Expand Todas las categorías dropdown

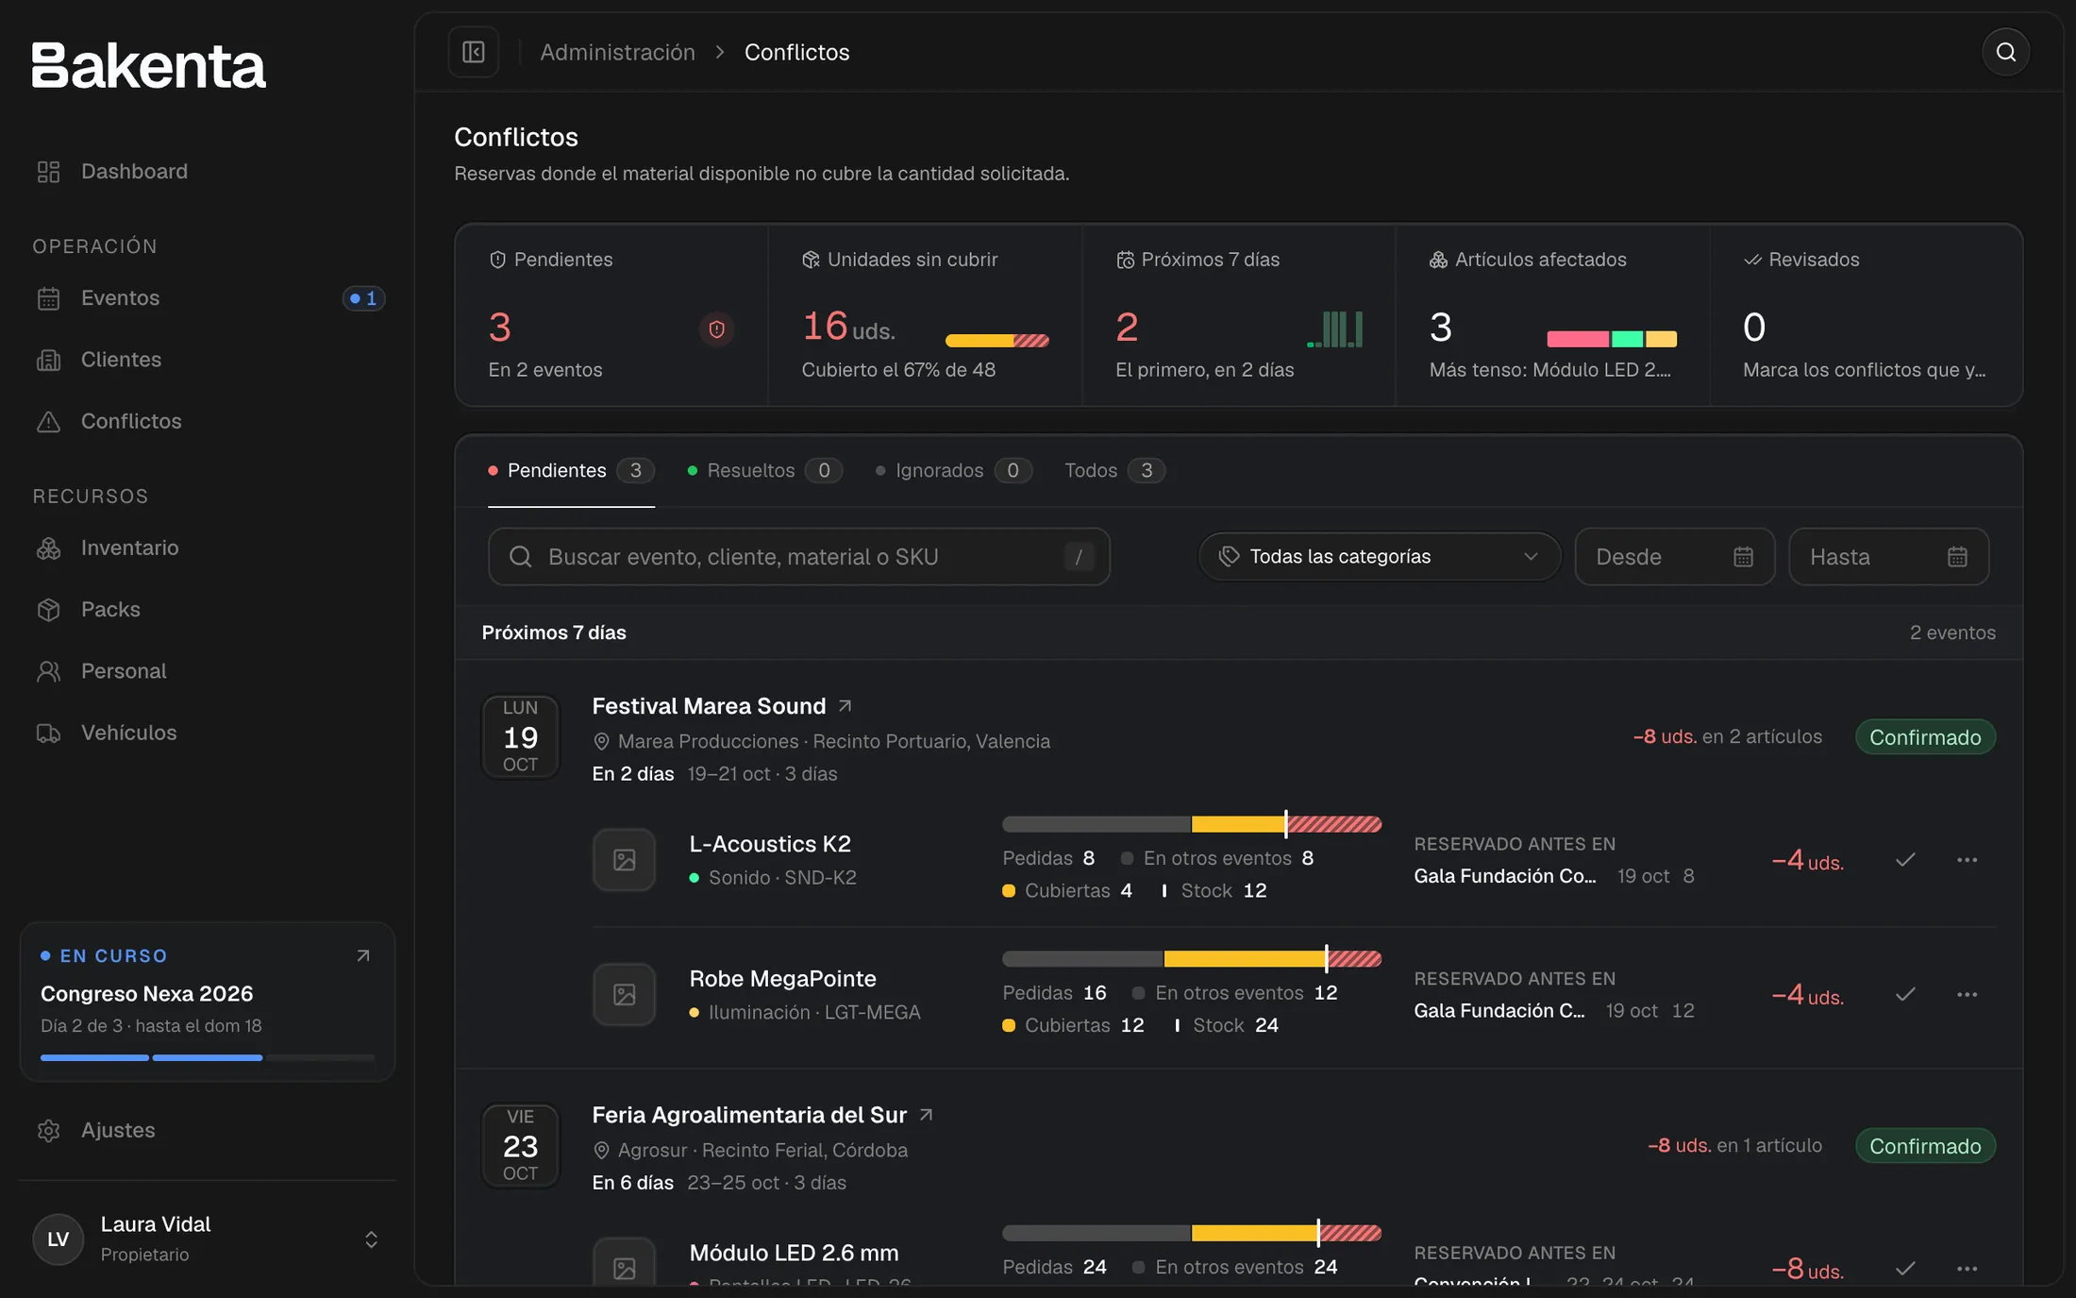pyautogui.click(x=1379, y=557)
